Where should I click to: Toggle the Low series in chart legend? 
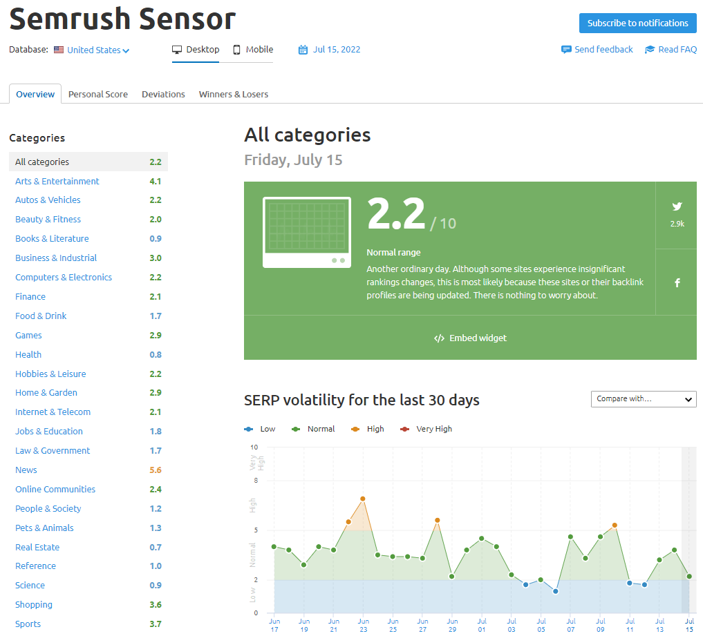point(260,429)
